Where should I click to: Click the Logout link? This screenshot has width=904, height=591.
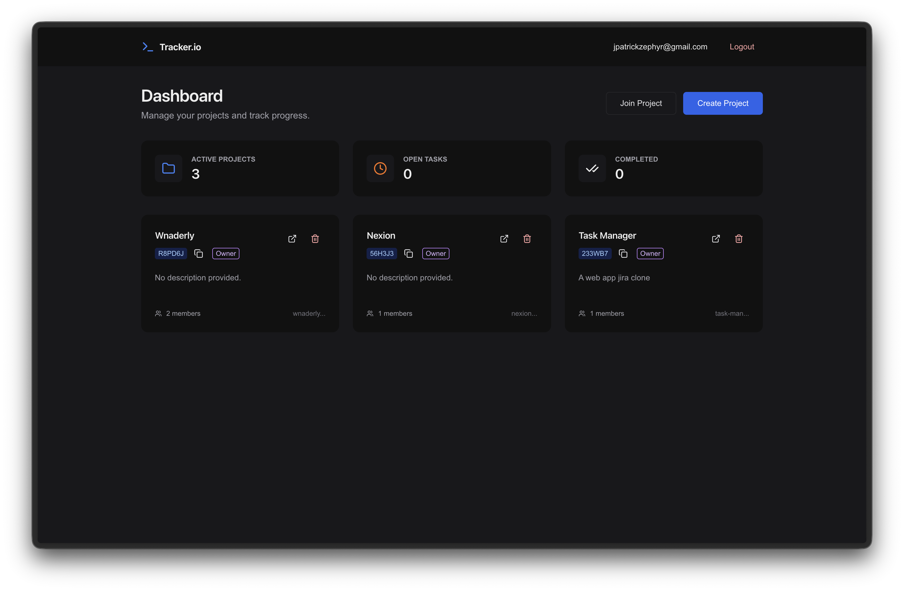(741, 47)
